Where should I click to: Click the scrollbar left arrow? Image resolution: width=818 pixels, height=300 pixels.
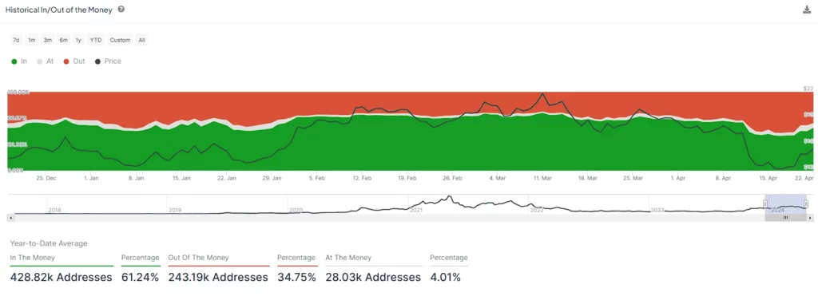pos(10,218)
